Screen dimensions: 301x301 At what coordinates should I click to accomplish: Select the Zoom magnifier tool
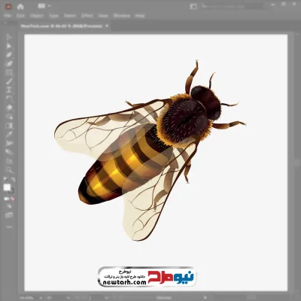[9, 170]
